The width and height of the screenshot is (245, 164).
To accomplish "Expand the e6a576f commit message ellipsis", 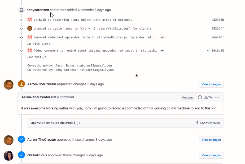I will (162, 37).
